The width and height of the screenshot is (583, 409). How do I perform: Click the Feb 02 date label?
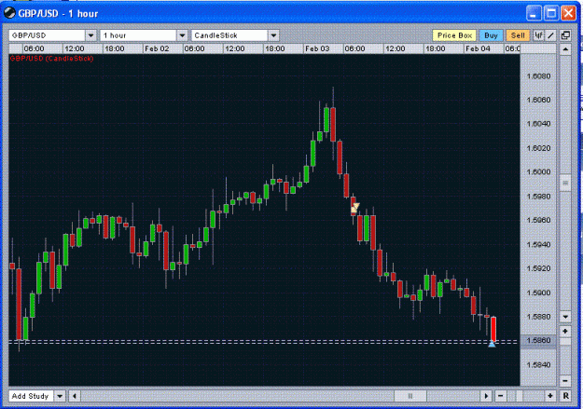tap(157, 48)
